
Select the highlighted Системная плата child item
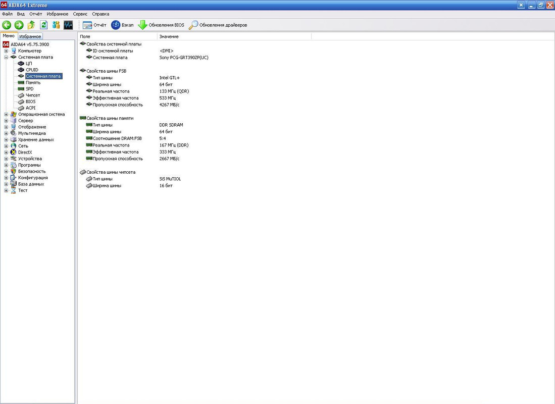43,76
